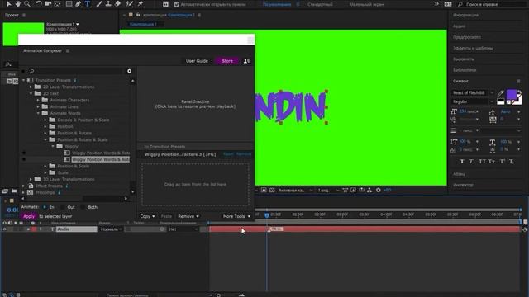
Task: Expand the Effect Presets category
Action: coord(24,186)
